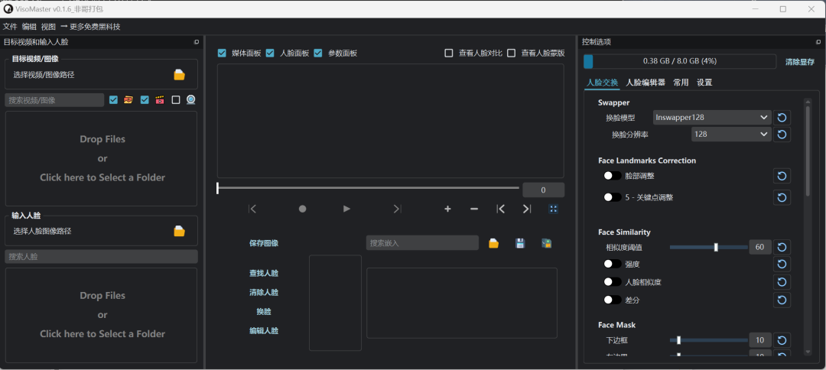Click folder icon for 选择视频/图像路径
Image resolution: width=826 pixels, height=370 pixels.
click(x=179, y=75)
